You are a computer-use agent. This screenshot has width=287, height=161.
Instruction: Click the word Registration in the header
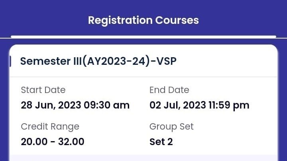click(x=120, y=20)
